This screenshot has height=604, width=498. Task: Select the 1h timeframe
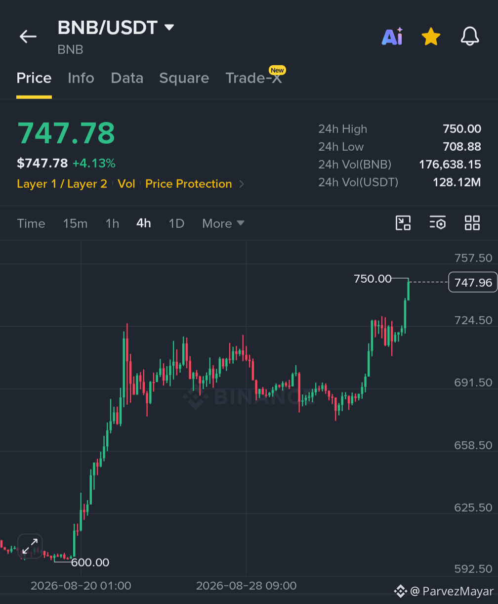112,223
